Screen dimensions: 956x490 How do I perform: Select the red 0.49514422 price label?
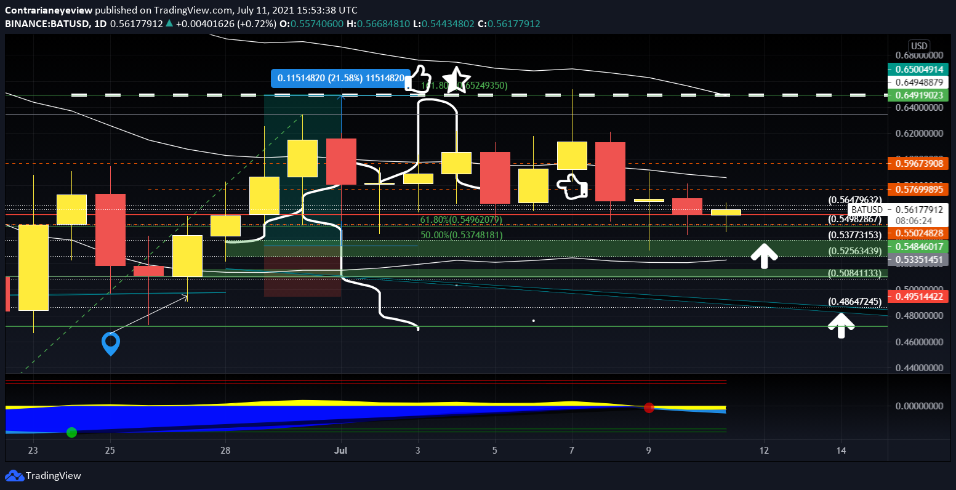[x=919, y=297]
